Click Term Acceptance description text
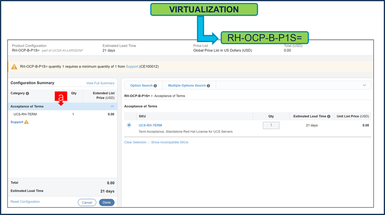Image resolution: width=385 pixels, height=215 pixels. (x=186, y=132)
